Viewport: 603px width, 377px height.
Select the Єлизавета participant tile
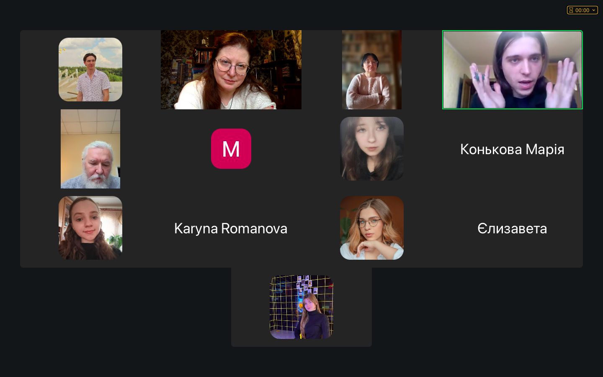[513, 228]
